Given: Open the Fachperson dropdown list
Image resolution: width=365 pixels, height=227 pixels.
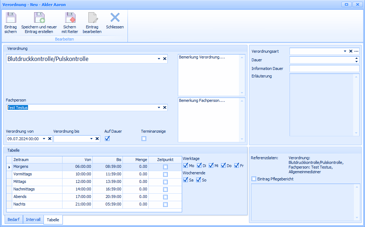Looking at the screenshot, I should click(x=159, y=108).
